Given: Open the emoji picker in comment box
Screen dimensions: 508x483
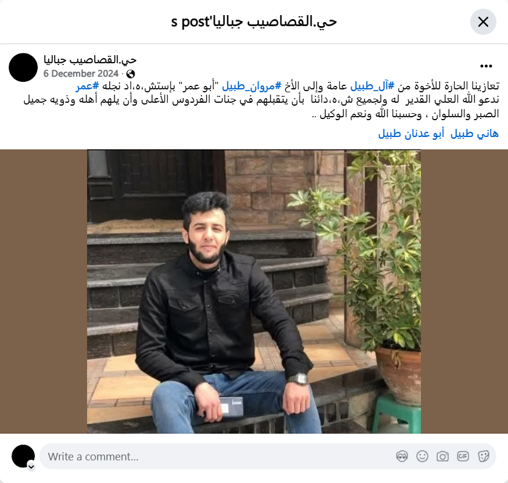Looking at the screenshot, I should click(422, 456).
